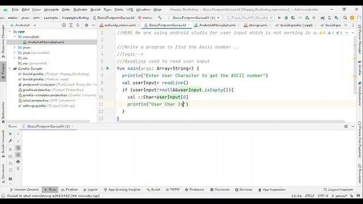The width and height of the screenshot is (363, 204).
Task: Open the Navigate menu
Action: (51, 10)
